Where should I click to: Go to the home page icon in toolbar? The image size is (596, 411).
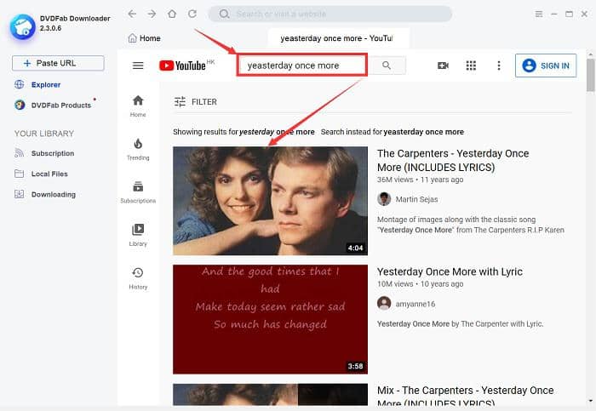(172, 14)
